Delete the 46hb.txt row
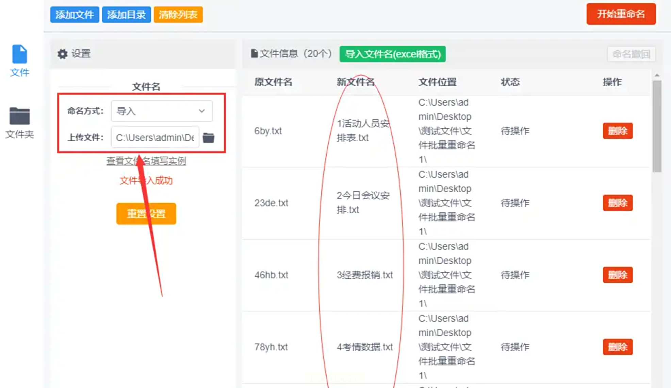Image resolution: width=671 pixels, height=388 pixels. pyautogui.click(x=617, y=275)
